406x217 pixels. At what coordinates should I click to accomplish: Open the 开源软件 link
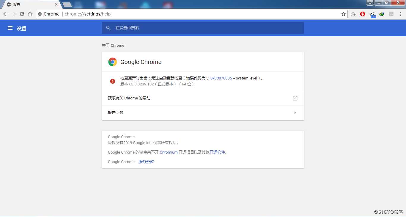[217, 152]
